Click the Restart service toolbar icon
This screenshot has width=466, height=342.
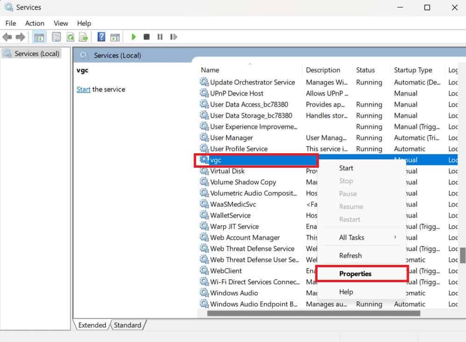[174, 37]
